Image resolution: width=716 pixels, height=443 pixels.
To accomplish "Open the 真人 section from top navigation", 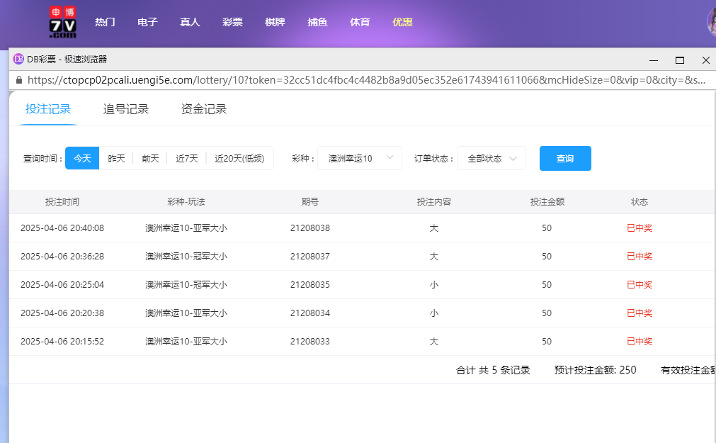I will (190, 22).
